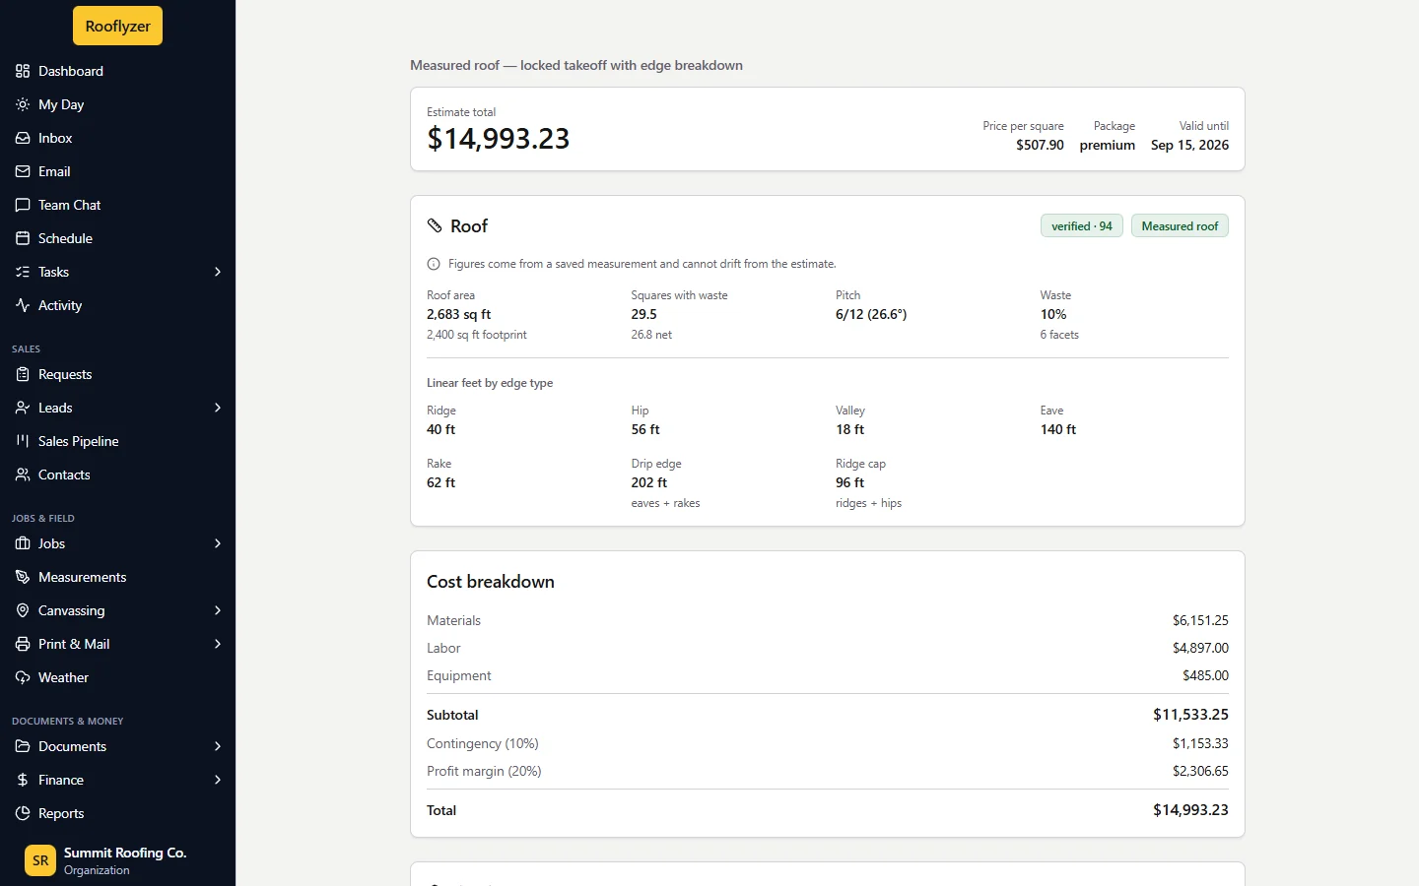Click the Valid until date Sep 15, 2026
The height and width of the screenshot is (886, 1419).
pyautogui.click(x=1189, y=145)
